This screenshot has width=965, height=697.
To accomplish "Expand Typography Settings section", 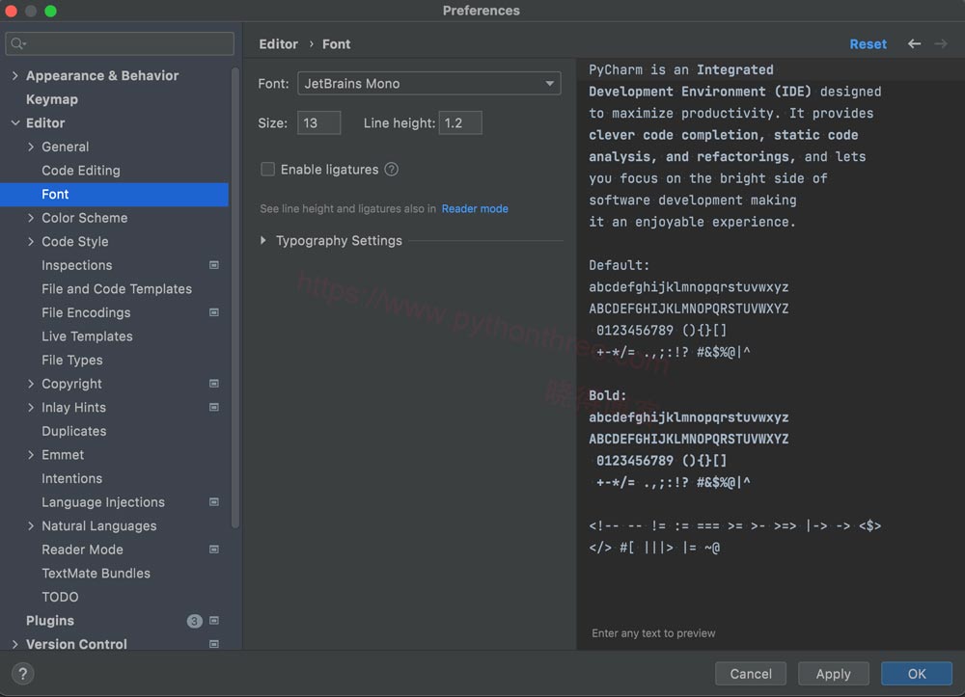I will (263, 240).
